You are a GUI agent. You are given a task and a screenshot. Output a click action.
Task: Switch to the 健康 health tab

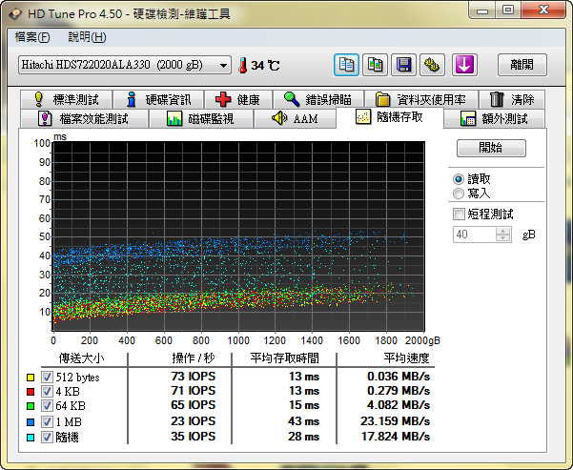point(238,99)
